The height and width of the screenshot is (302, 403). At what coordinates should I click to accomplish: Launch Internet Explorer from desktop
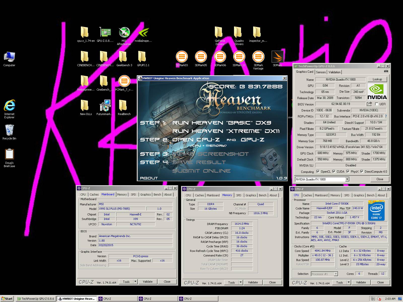point(9,105)
